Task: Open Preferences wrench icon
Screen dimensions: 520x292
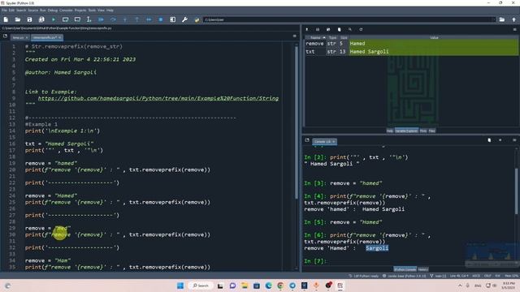Action: [x=184, y=19]
